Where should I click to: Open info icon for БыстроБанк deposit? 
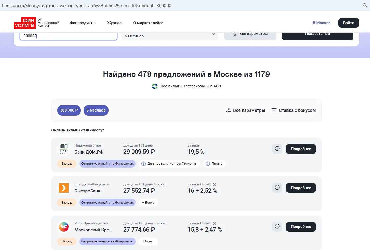click(277, 188)
